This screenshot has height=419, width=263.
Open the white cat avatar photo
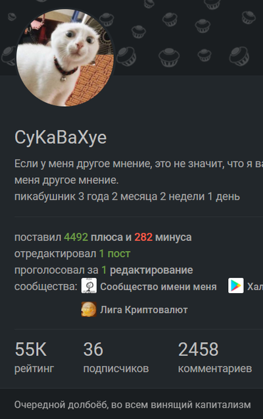pos(65,57)
